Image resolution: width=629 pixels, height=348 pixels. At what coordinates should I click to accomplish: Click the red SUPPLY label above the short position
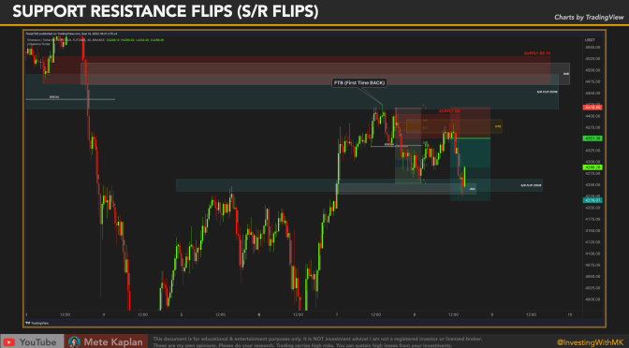(449, 110)
